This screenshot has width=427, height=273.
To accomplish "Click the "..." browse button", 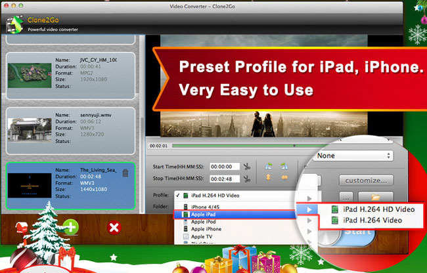I will 346,197.
